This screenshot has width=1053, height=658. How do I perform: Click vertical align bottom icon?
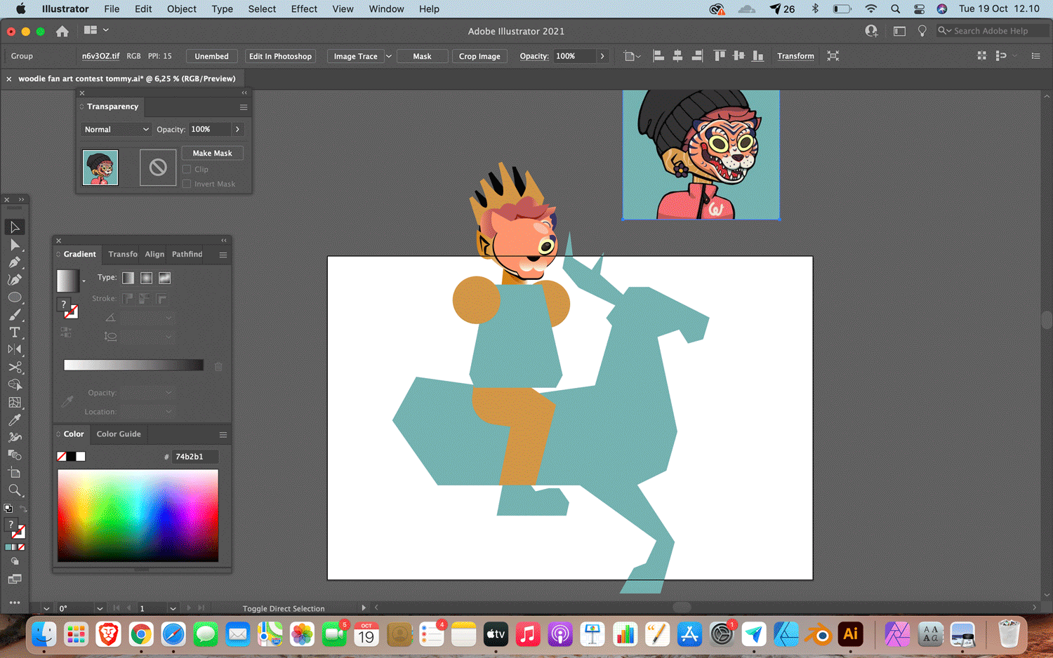click(757, 56)
